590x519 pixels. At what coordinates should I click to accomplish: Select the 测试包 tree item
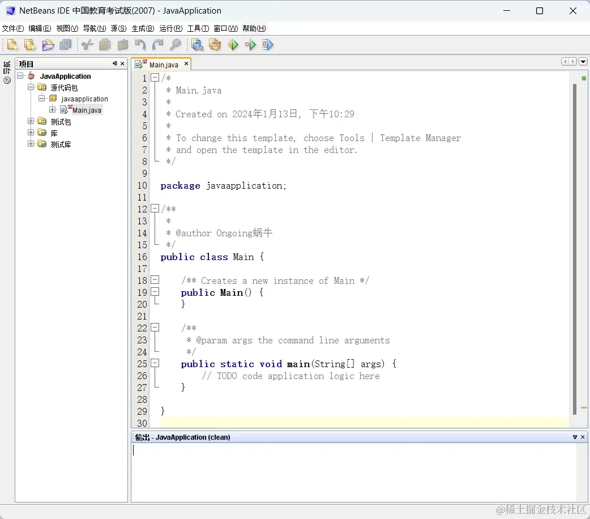pyautogui.click(x=61, y=122)
